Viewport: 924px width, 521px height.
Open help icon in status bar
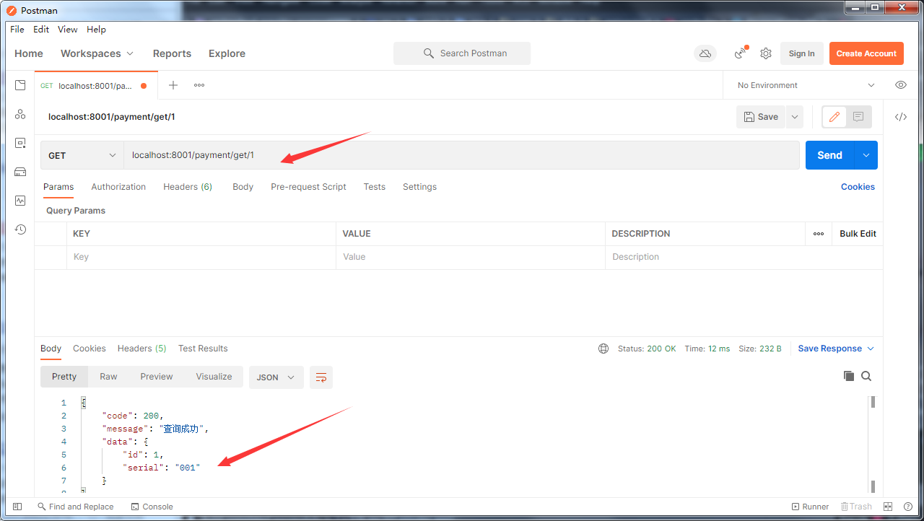pos(907,507)
